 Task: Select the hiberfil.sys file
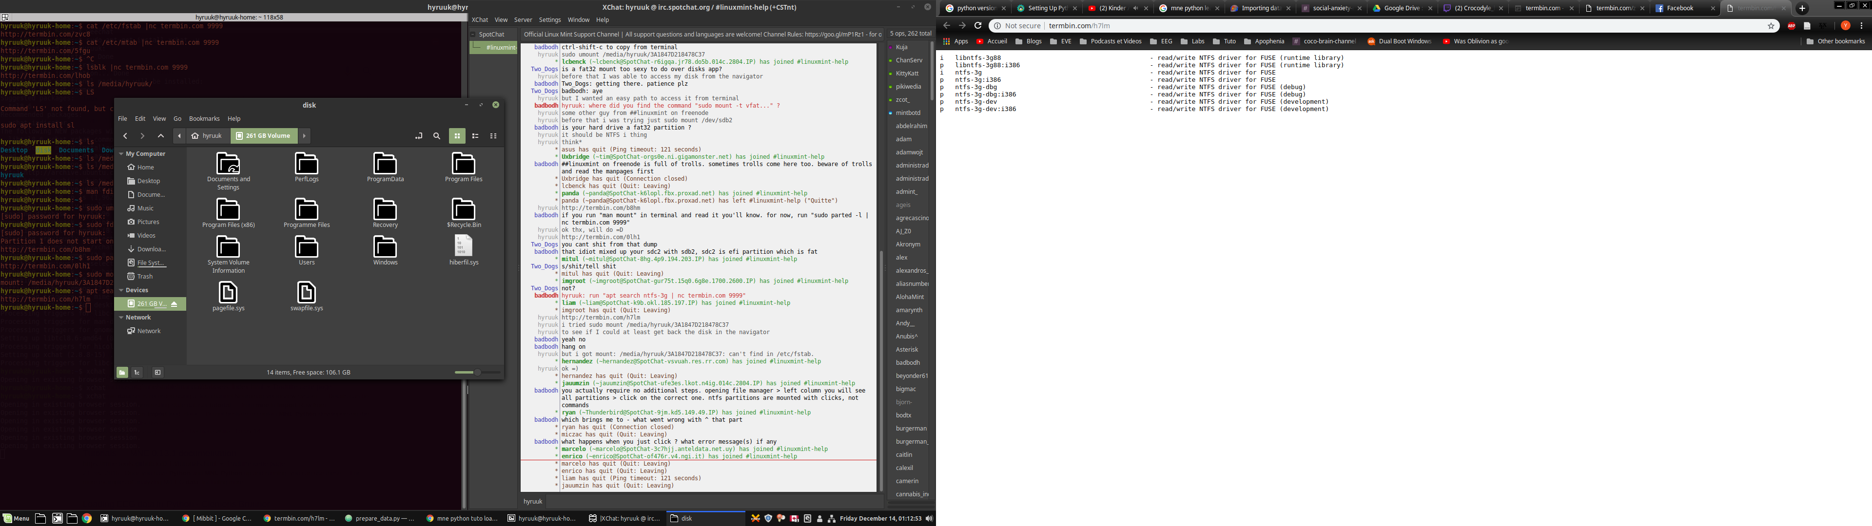click(x=464, y=251)
